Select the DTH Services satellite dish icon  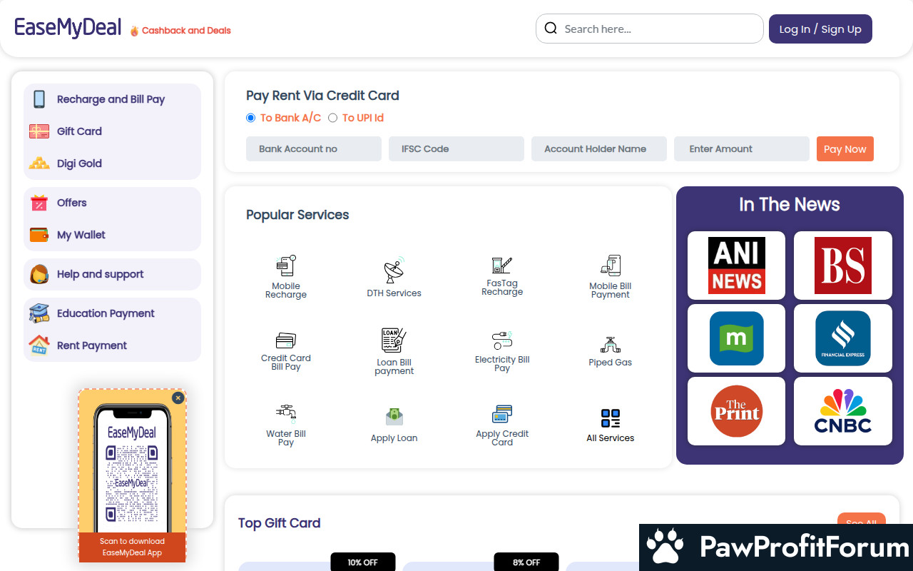394,271
